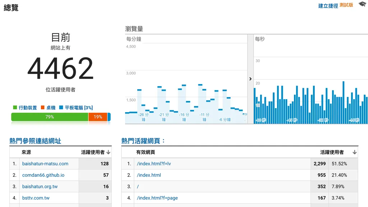Click the 955 active users cell
Screen dimensions: 368x207
click(x=319, y=175)
